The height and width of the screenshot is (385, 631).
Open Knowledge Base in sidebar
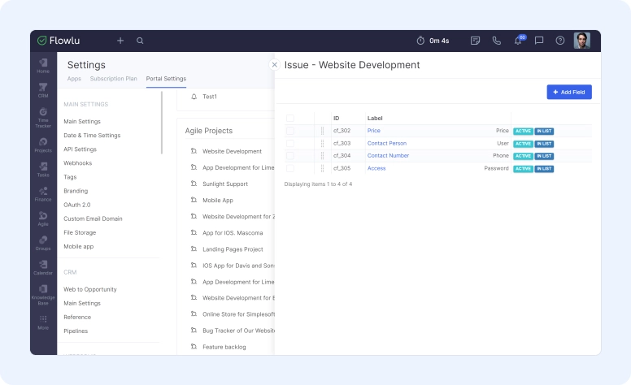43,295
